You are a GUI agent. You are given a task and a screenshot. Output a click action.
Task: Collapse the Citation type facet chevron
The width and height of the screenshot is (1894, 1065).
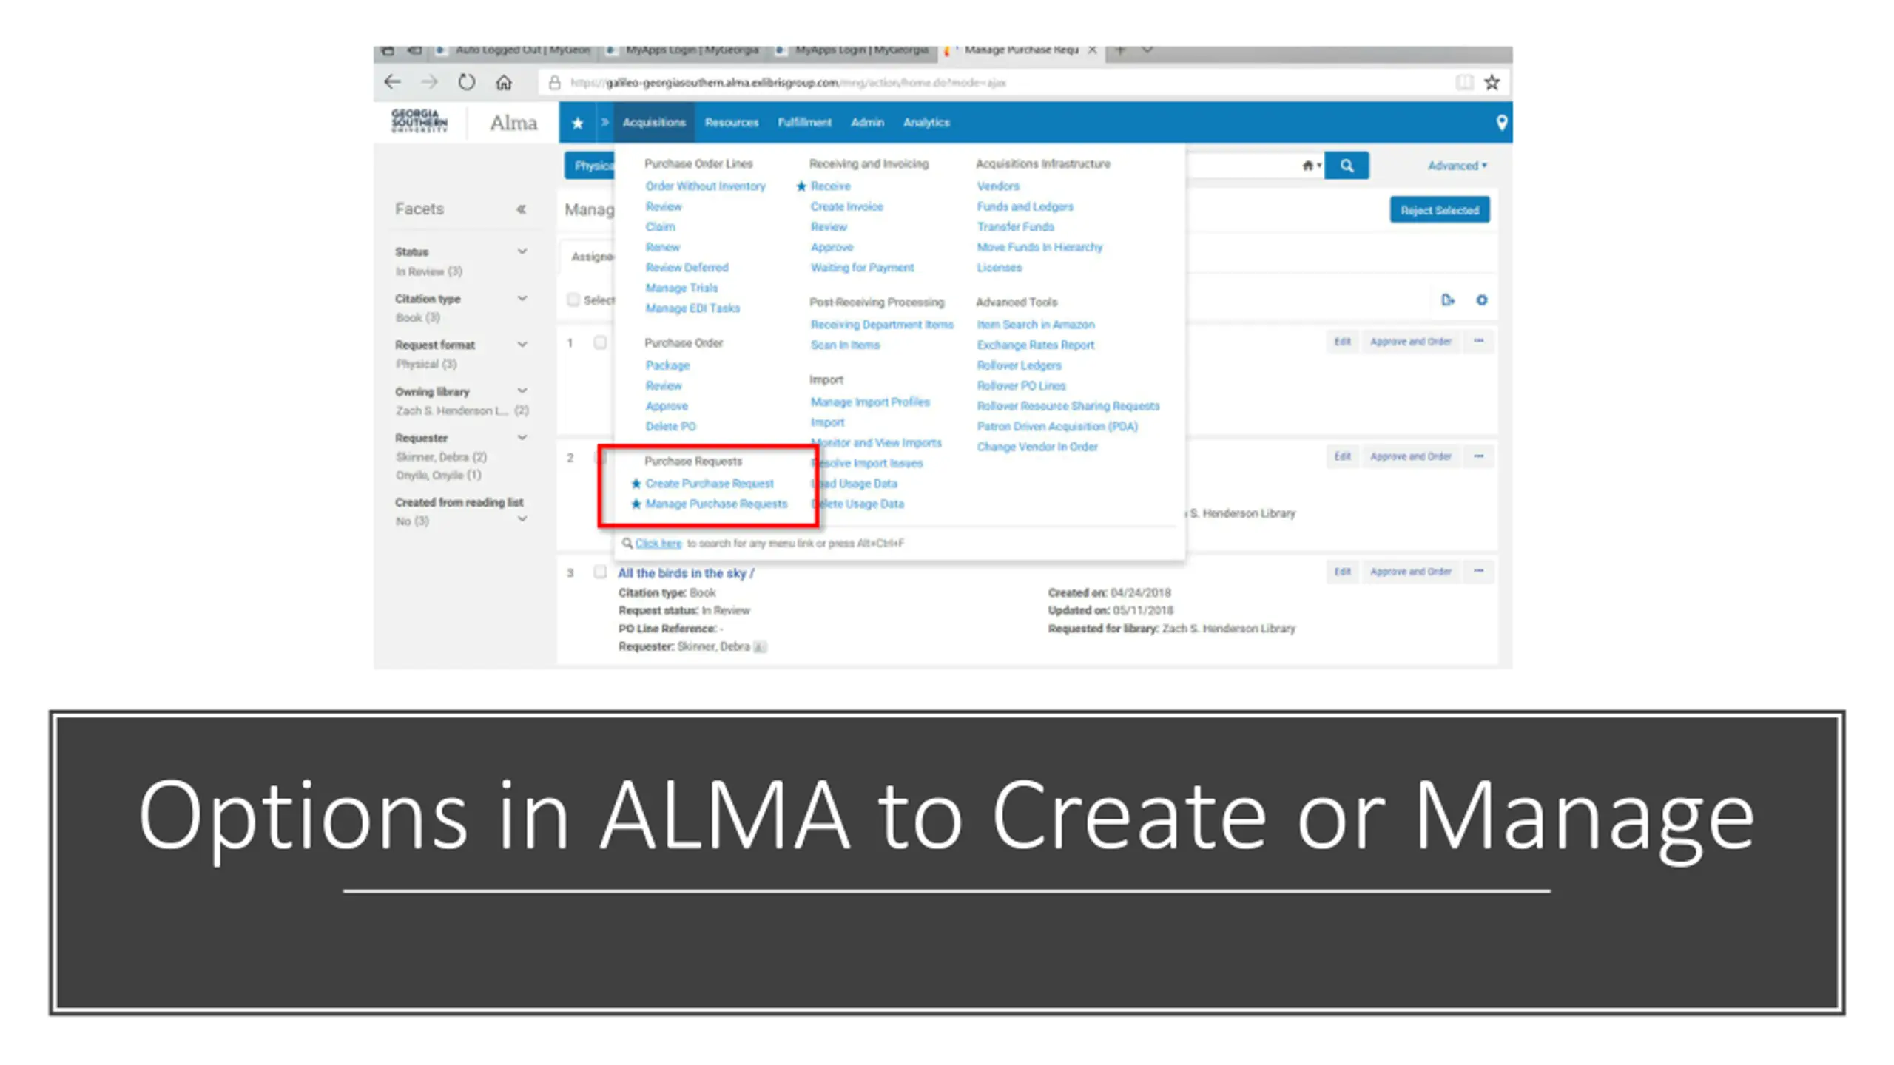[522, 298]
